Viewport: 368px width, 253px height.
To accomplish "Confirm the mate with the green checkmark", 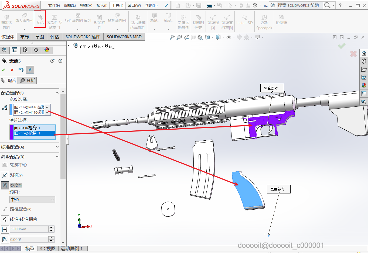I will pyautogui.click(x=3, y=70).
